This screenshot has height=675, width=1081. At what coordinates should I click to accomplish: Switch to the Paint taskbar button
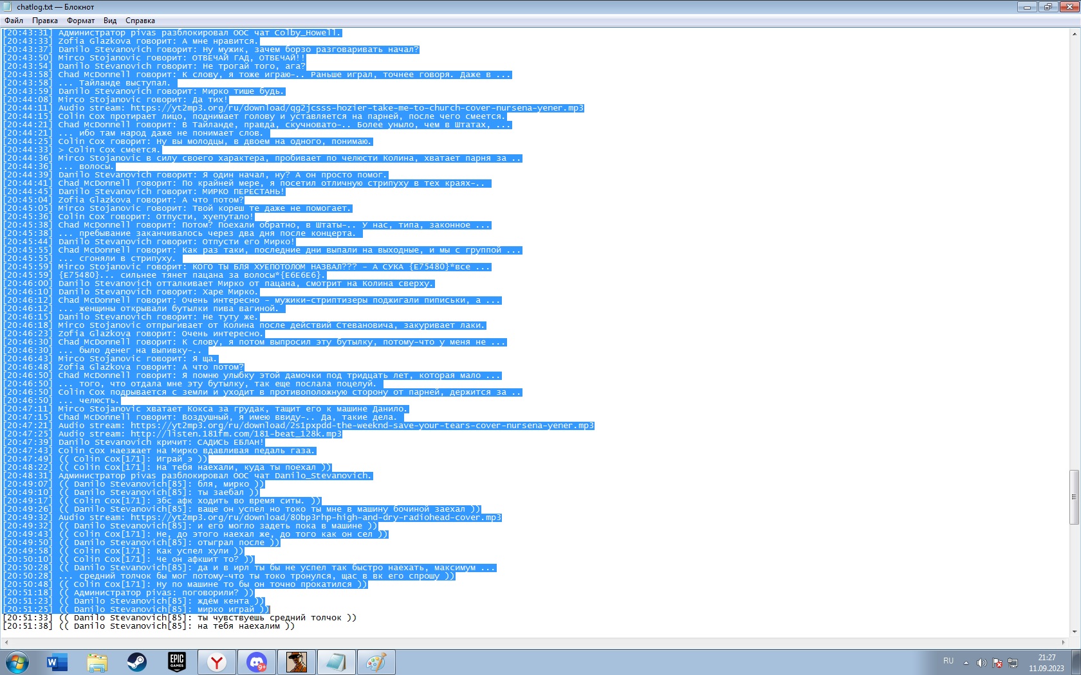pyautogui.click(x=376, y=662)
